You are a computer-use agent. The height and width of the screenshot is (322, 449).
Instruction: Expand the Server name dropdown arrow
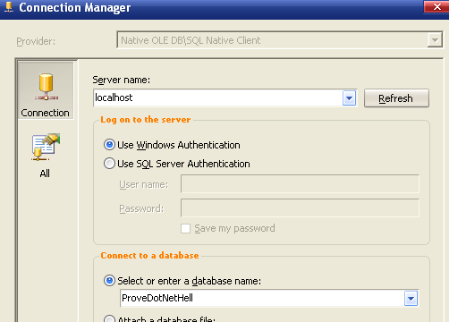pos(349,98)
